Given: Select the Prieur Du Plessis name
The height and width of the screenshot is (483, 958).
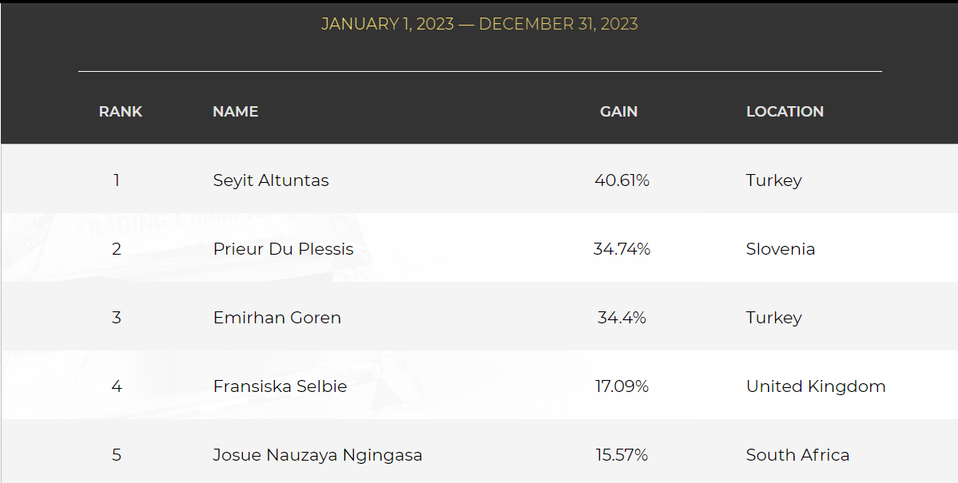Looking at the screenshot, I should pos(283,249).
